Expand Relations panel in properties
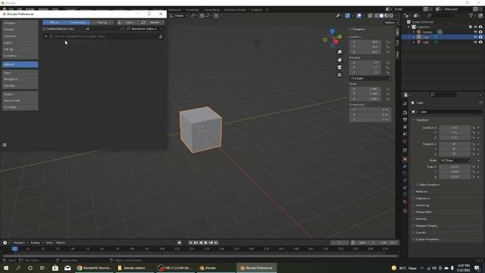 [x=421, y=192]
